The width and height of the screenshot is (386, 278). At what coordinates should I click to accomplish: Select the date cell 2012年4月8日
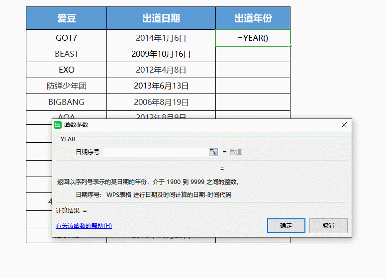click(161, 70)
